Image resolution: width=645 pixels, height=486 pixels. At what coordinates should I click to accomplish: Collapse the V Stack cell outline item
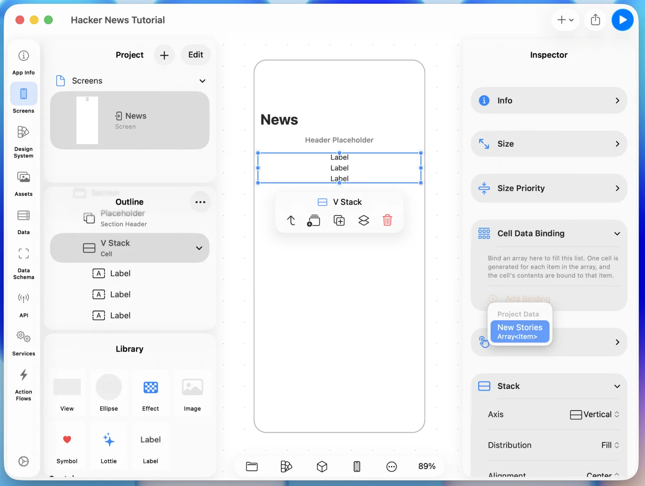(x=199, y=248)
